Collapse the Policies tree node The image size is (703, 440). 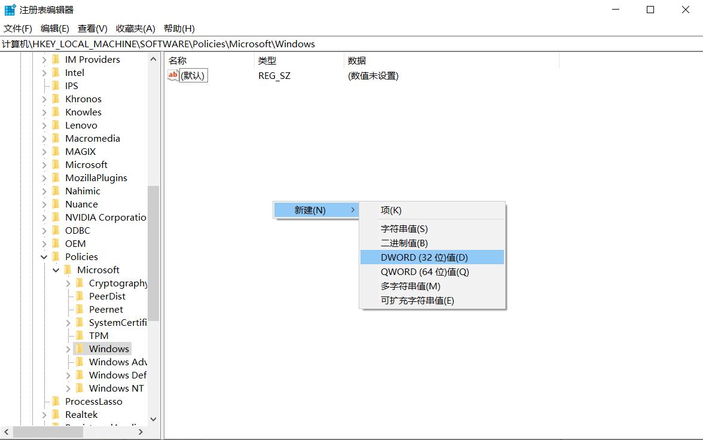[x=44, y=256]
